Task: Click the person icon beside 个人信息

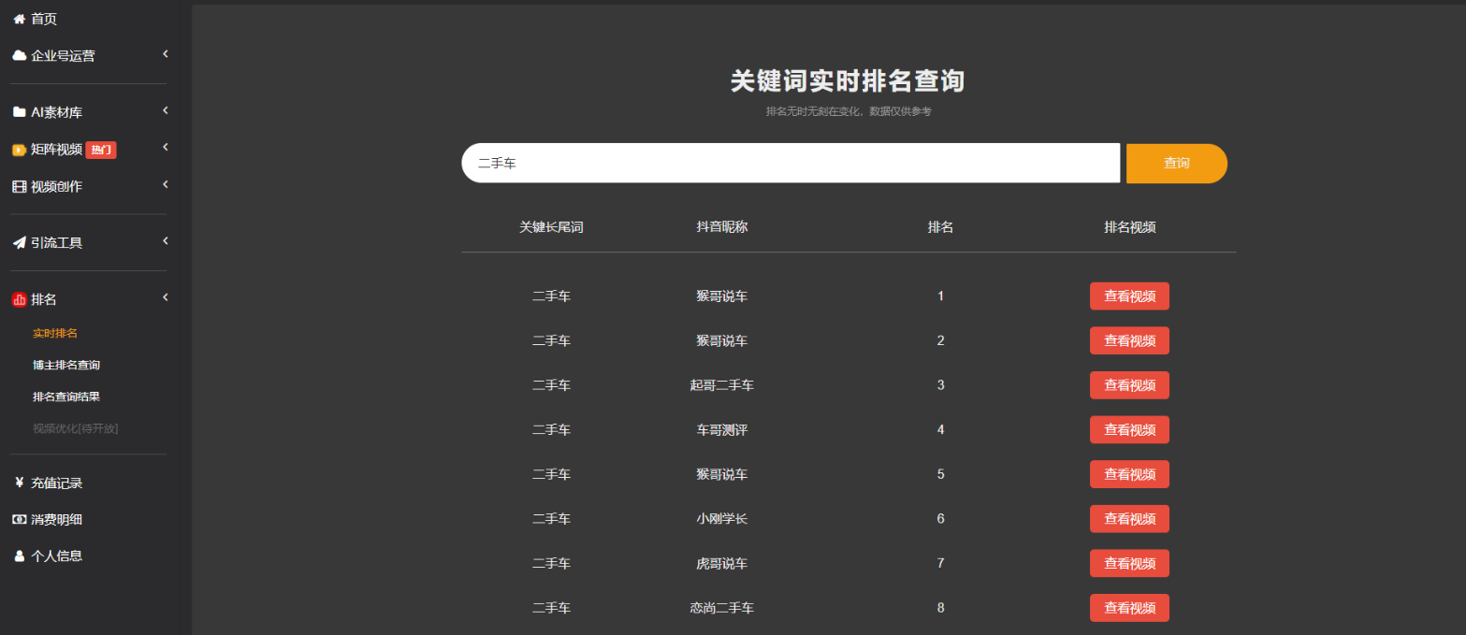Action: (19, 556)
